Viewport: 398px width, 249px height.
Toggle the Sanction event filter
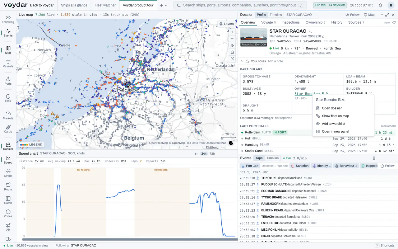pyautogui.click(x=300, y=166)
